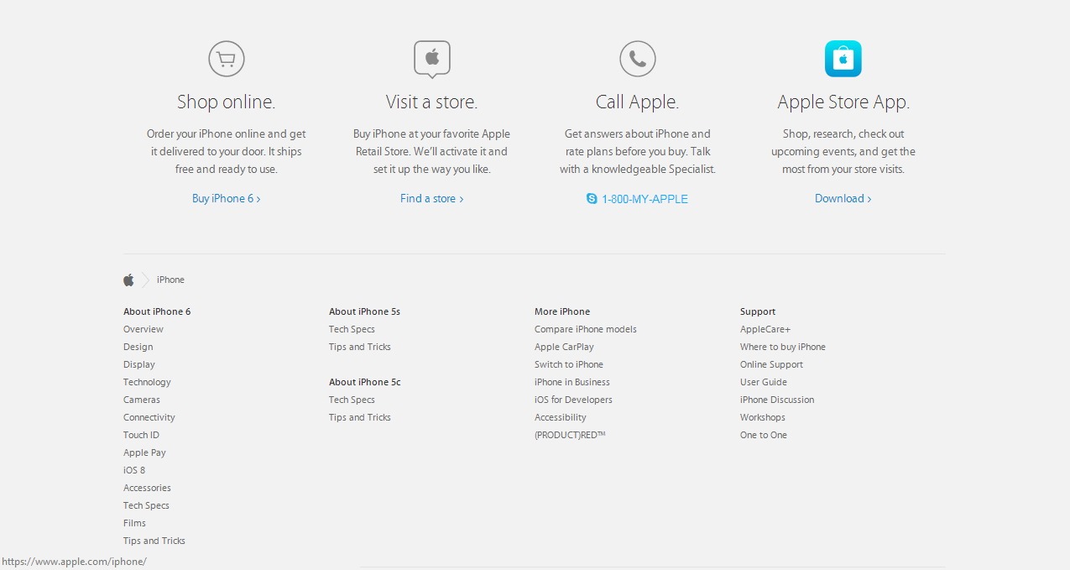Click the More iPhone column heading
This screenshot has width=1070, height=570.
coord(562,311)
